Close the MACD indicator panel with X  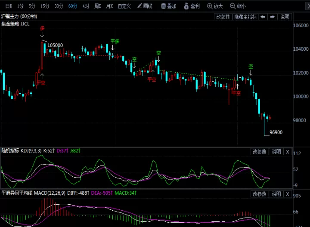pos(288,194)
